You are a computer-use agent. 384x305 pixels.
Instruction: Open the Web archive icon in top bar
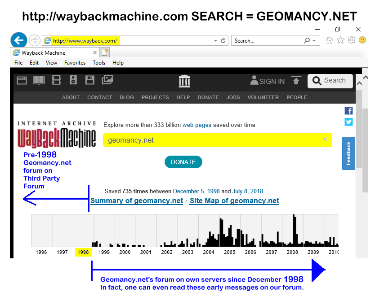pos(22,80)
